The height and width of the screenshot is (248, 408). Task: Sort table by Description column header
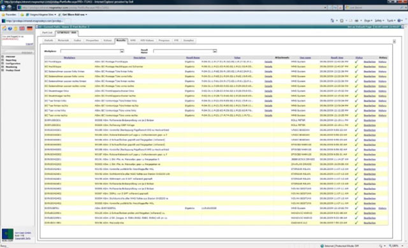(140, 58)
